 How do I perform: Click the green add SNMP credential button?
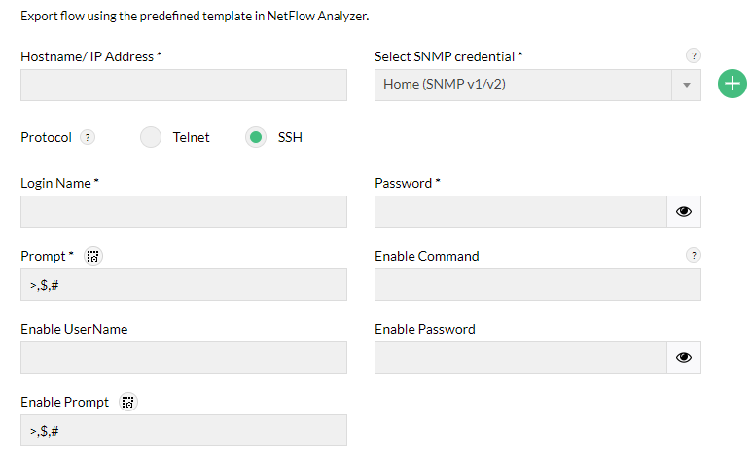[732, 85]
